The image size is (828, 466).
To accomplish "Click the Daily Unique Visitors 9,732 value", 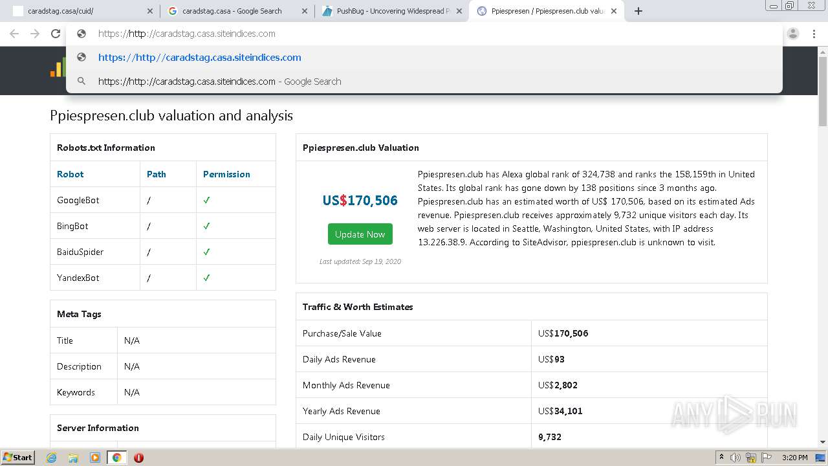I will point(550,437).
